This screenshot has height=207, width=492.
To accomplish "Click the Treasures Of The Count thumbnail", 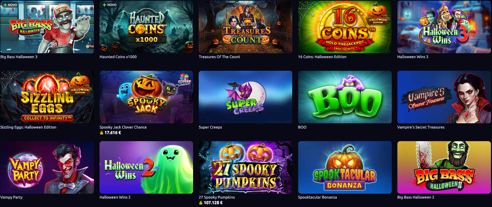I will point(245,27).
